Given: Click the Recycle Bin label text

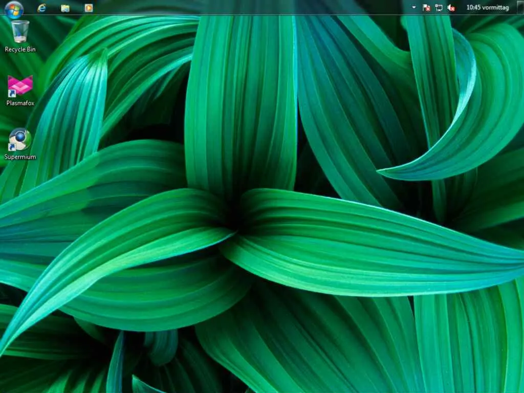Looking at the screenshot, I should click(20, 50).
